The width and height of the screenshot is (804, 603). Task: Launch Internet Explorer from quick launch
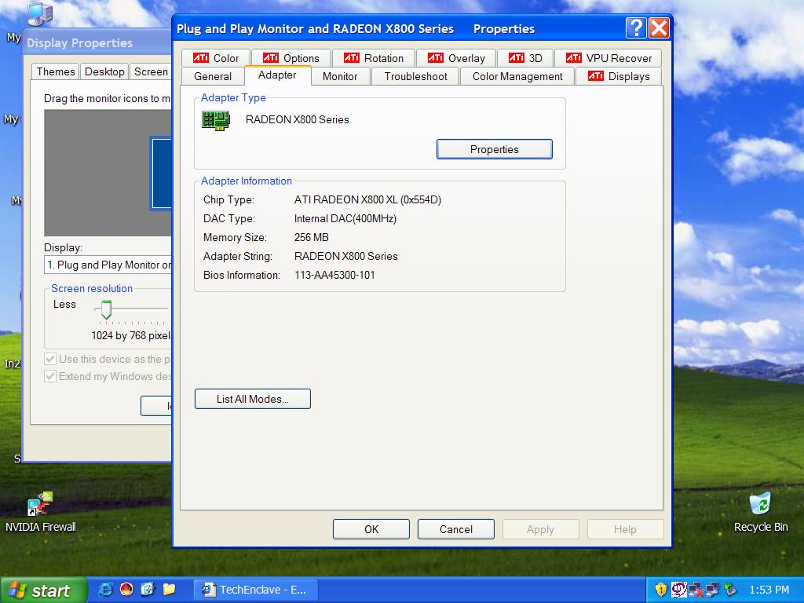coord(105,590)
